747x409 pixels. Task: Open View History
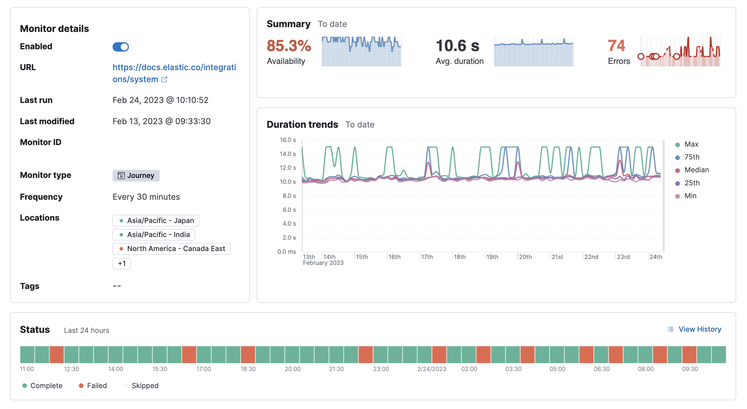[700, 329]
